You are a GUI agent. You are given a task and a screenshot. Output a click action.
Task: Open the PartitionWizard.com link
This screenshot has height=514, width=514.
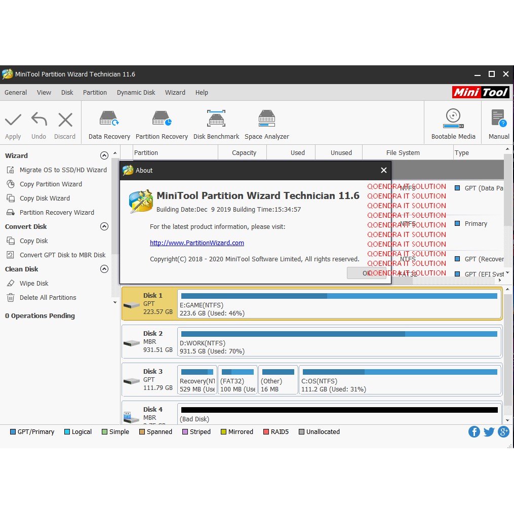tap(197, 243)
